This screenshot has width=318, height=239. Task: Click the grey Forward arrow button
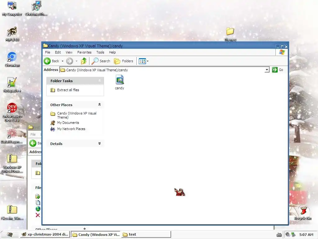(69, 61)
